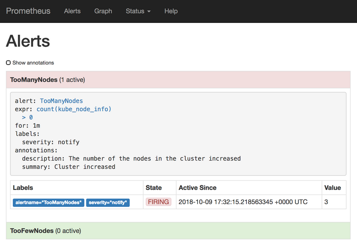Click the alert value 3 cell

coord(326,202)
